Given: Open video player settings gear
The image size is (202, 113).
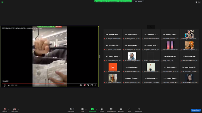Looking at the screenshot, I should pyautogui.click(x=85, y=85).
